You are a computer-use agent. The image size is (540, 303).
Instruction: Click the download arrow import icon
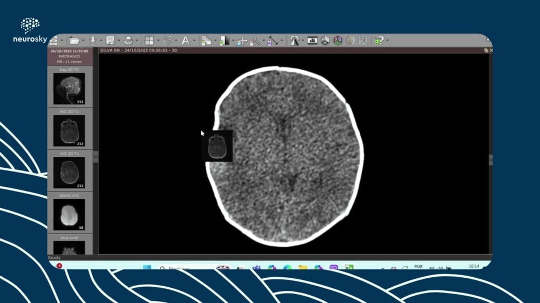coord(92,41)
